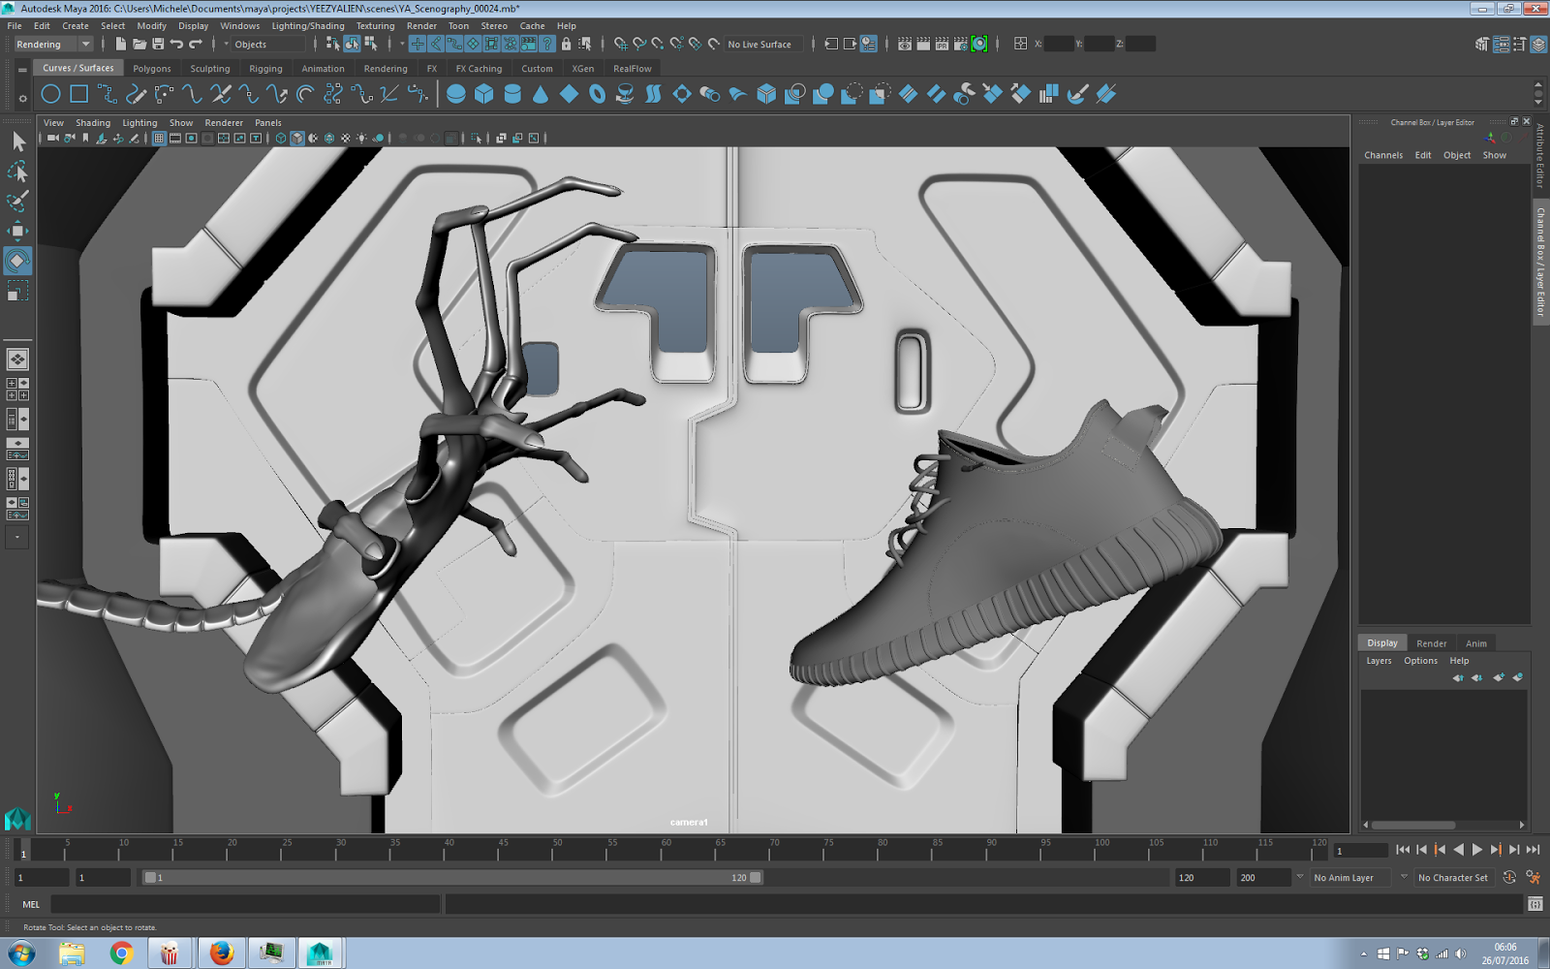This screenshot has height=969, width=1550.
Task: Select the NURBS Sphere creation icon
Action: click(x=455, y=93)
